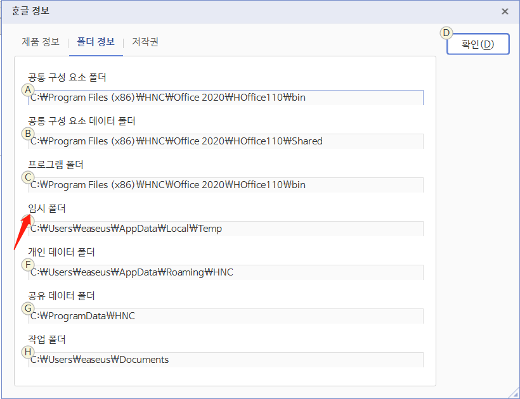The image size is (520, 399).
Task: Focus the easeus\Documents path field
Action: (226, 360)
